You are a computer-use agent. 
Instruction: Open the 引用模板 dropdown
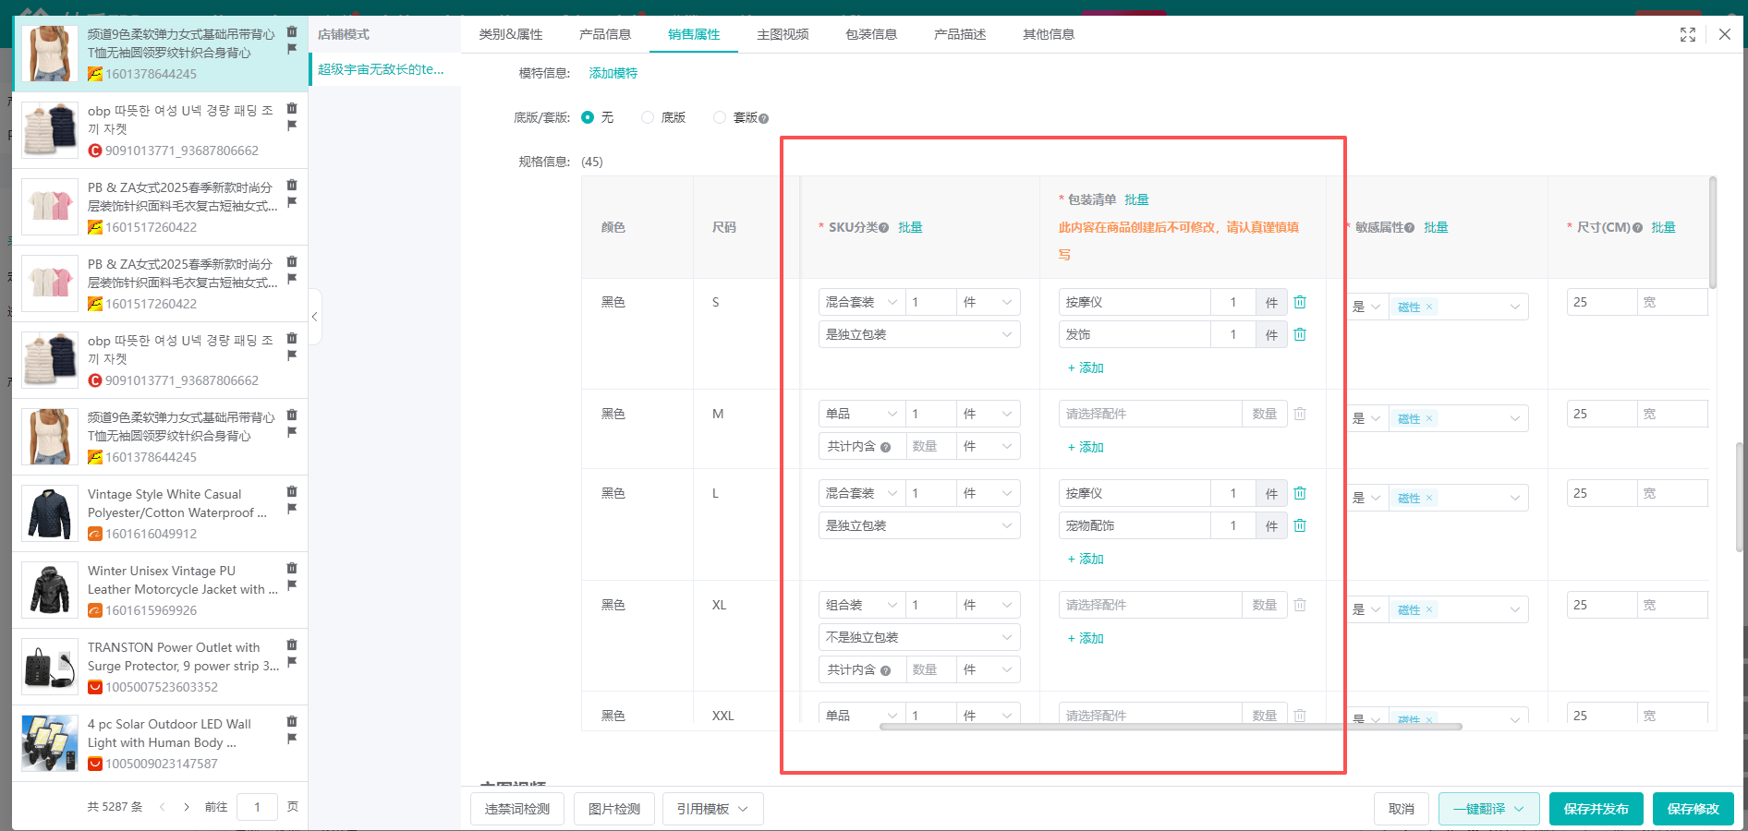711,809
